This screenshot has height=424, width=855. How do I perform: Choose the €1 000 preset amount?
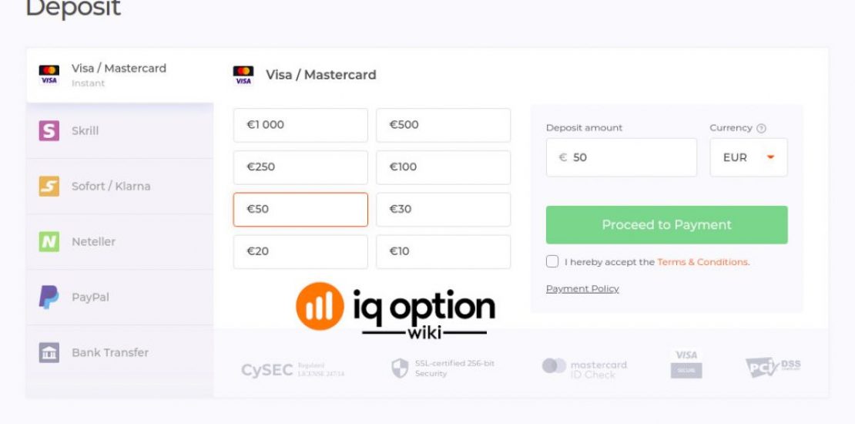(300, 125)
